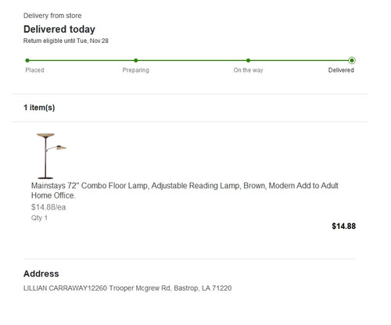Click the Preparing progress marker dot
The width and height of the screenshot is (391, 325).
(136, 60)
